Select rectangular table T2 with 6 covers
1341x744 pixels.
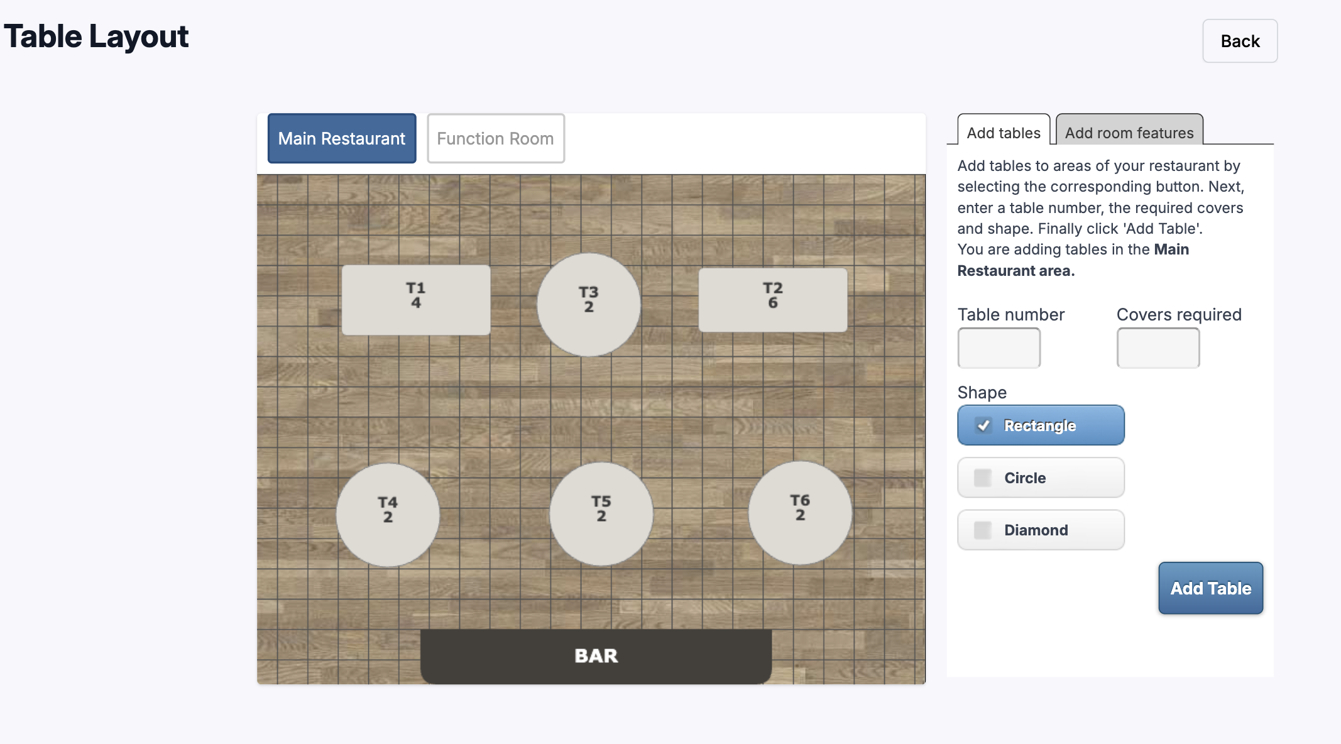tap(773, 300)
